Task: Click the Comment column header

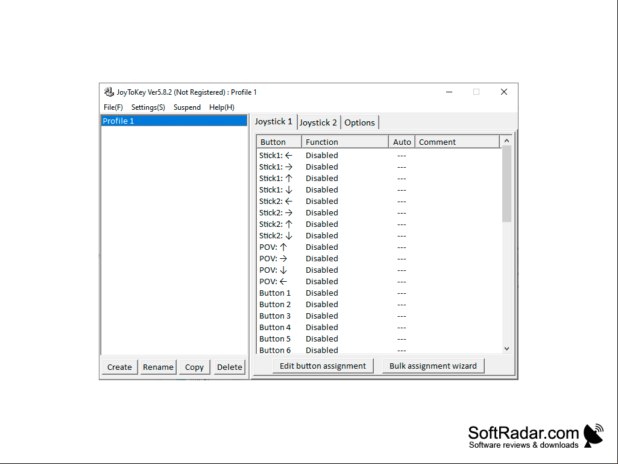Action: 457,142
